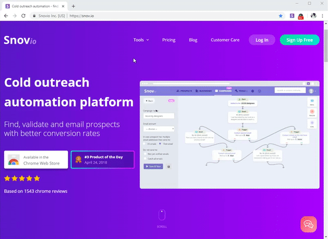
Task: Open the Chrome three-dot menu
Action: (x=323, y=16)
